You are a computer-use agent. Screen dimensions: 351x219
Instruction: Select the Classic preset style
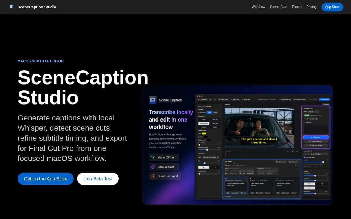coord(204,120)
